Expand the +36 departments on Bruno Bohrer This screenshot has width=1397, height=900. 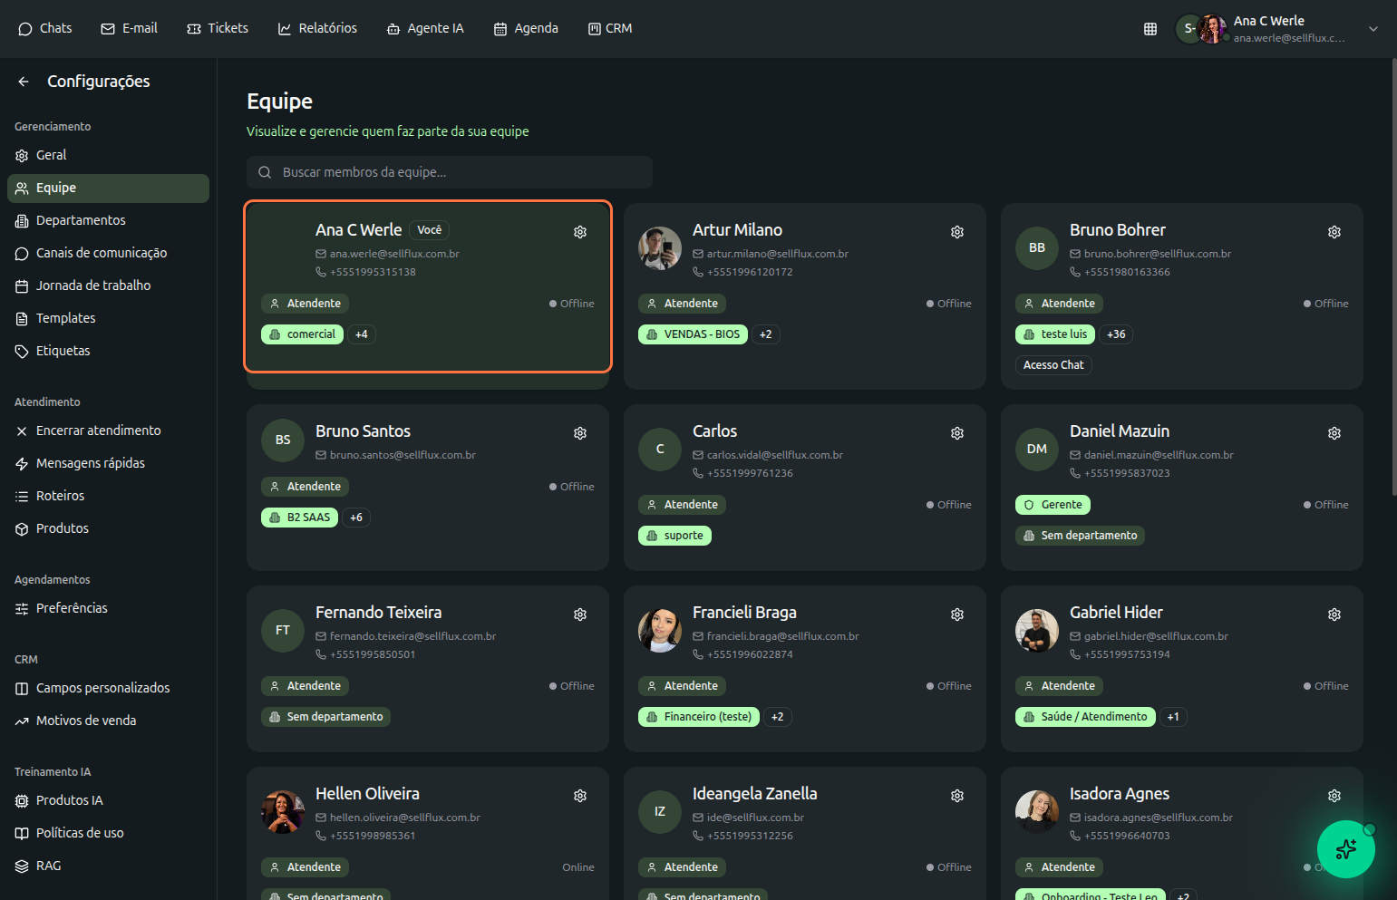(1116, 334)
